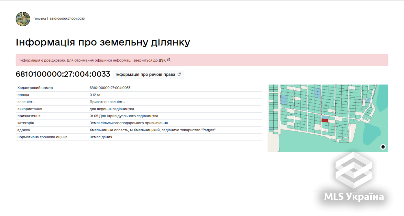Click value Землі сільськогосподарського призначення
Image resolution: width=404 pixels, height=216 pixels.
coord(129,123)
